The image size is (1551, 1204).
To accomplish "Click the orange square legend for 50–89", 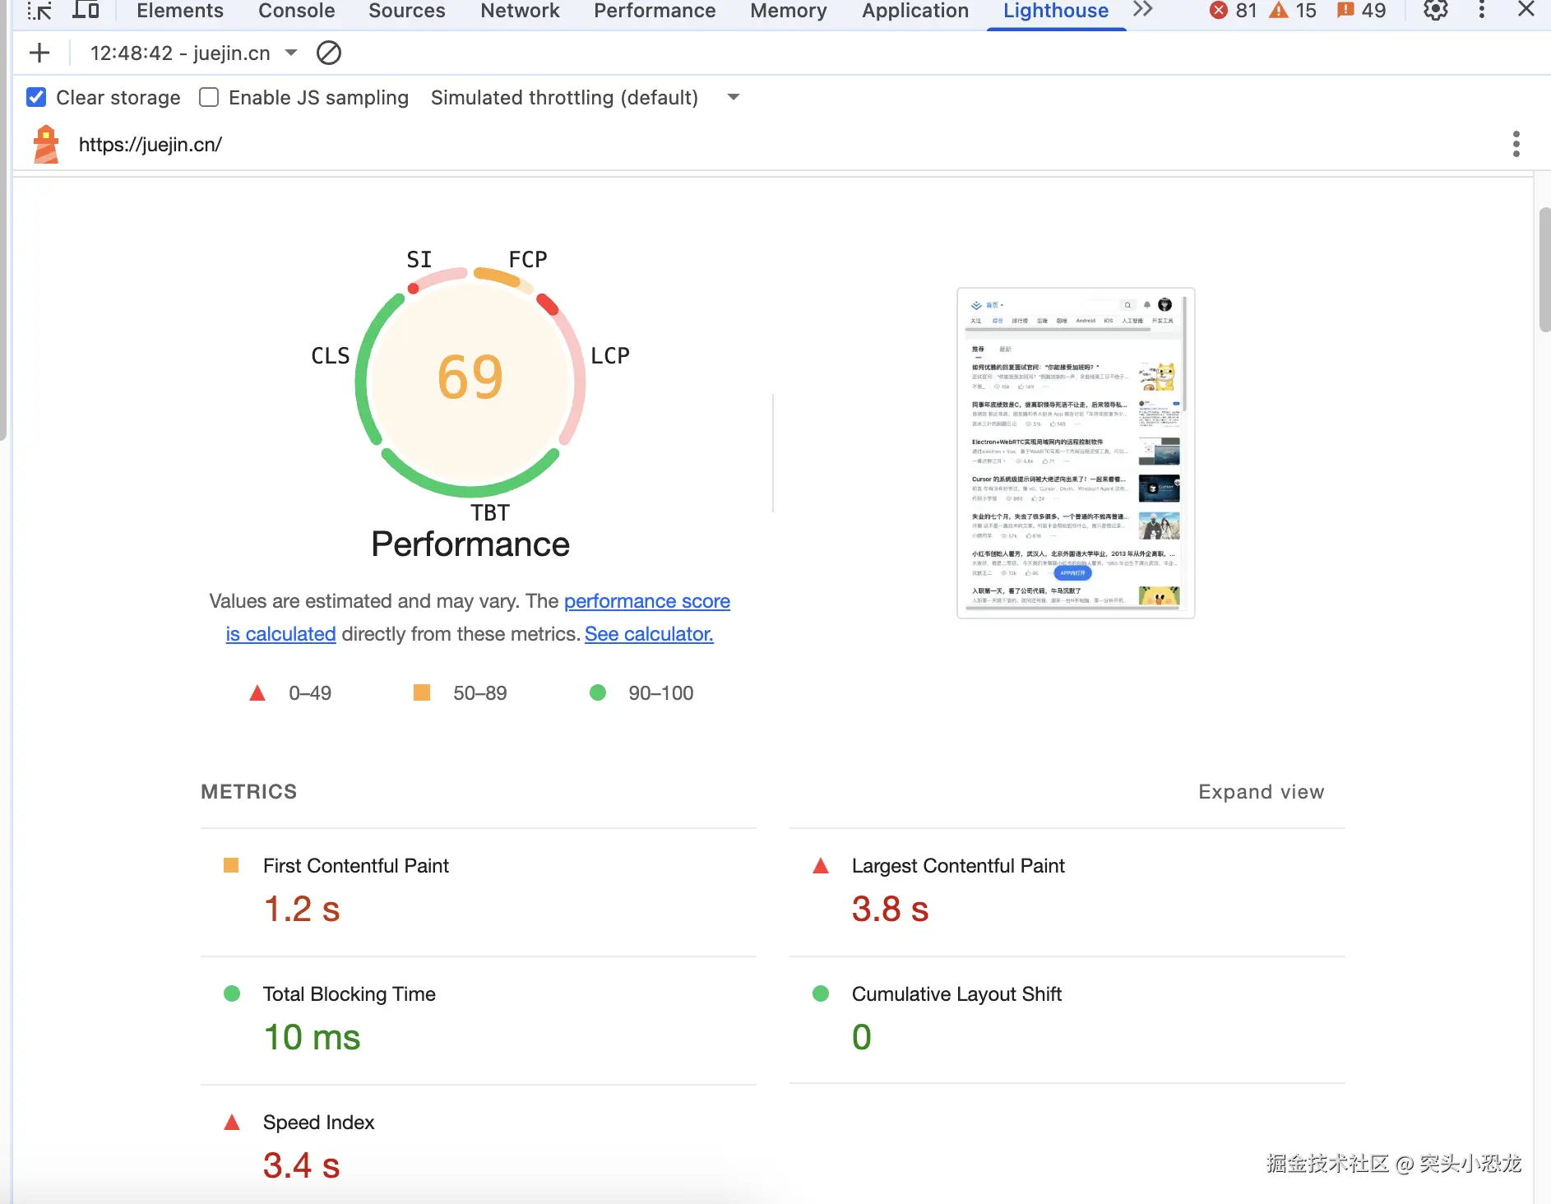I will click(x=422, y=692).
